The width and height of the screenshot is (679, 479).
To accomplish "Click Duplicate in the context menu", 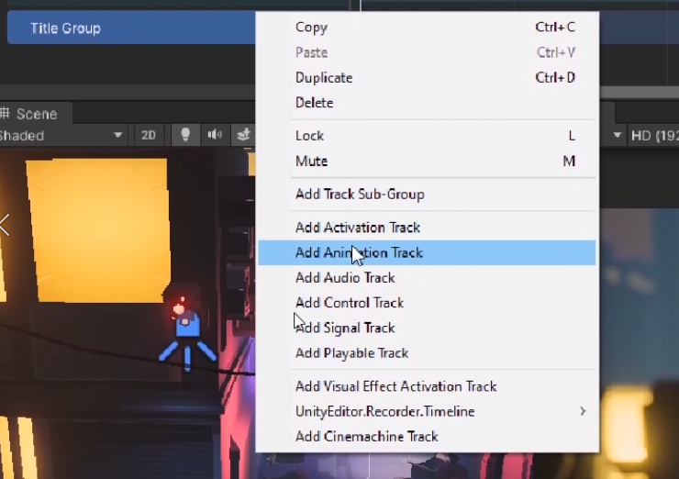I will coord(324,78).
